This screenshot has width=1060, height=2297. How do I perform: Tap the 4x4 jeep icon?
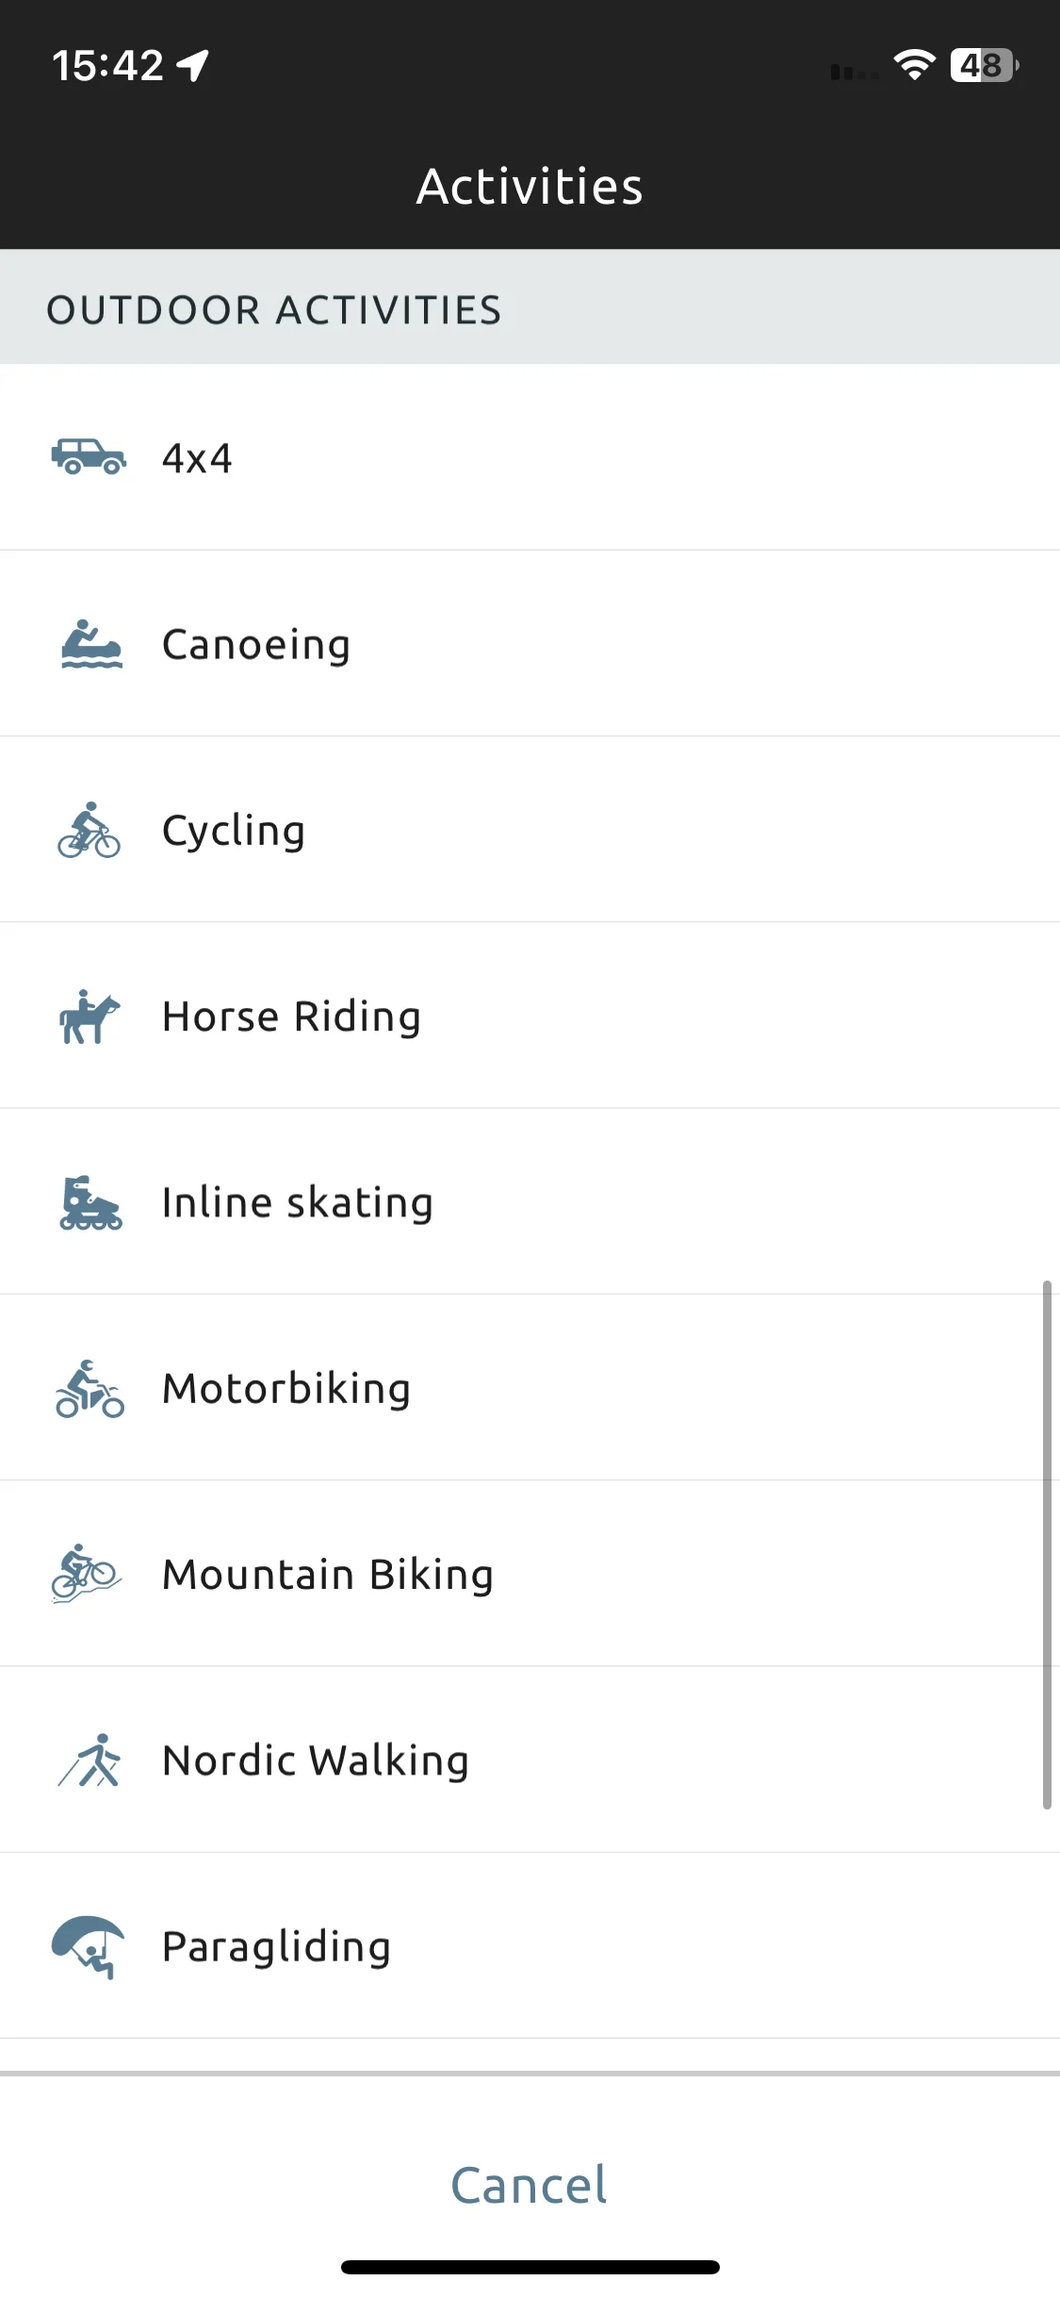pos(89,457)
